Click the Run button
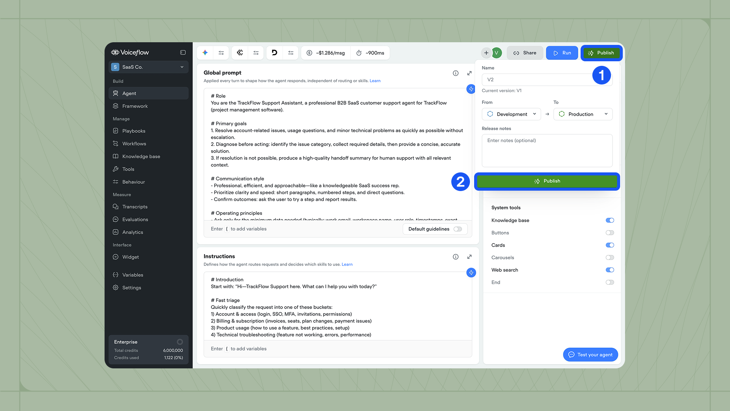This screenshot has height=411, width=730. coord(562,53)
